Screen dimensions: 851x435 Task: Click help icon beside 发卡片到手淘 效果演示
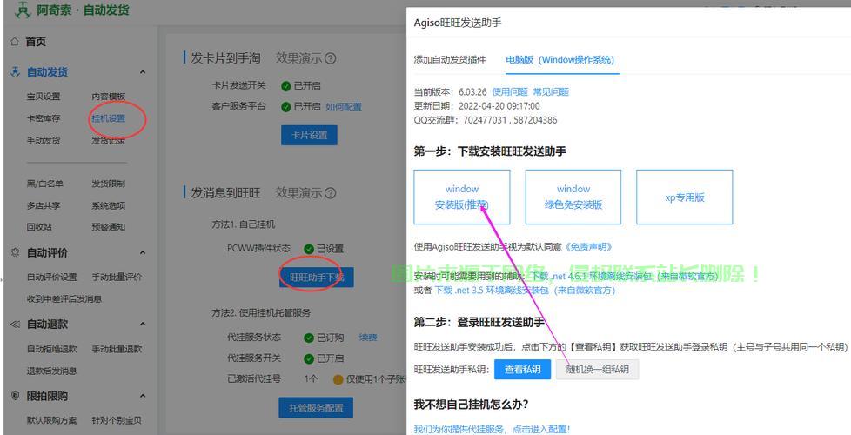tap(330, 58)
